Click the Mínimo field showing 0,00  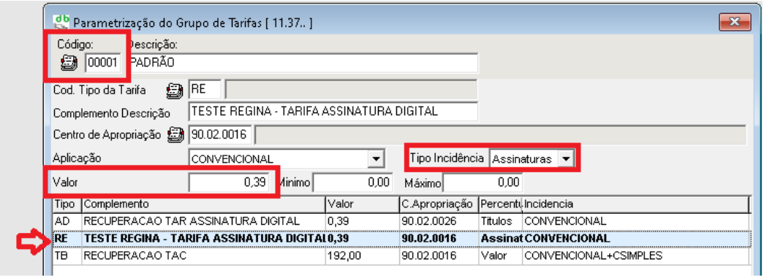click(352, 183)
